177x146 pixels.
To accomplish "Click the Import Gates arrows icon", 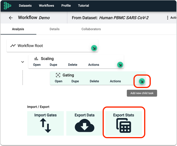I will (x=46, y=126).
